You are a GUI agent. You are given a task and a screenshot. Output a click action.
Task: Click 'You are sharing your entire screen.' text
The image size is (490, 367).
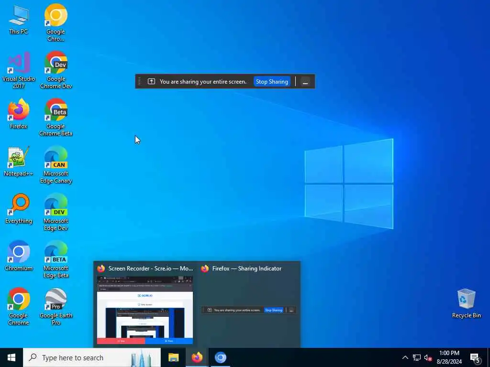click(203, 81)
